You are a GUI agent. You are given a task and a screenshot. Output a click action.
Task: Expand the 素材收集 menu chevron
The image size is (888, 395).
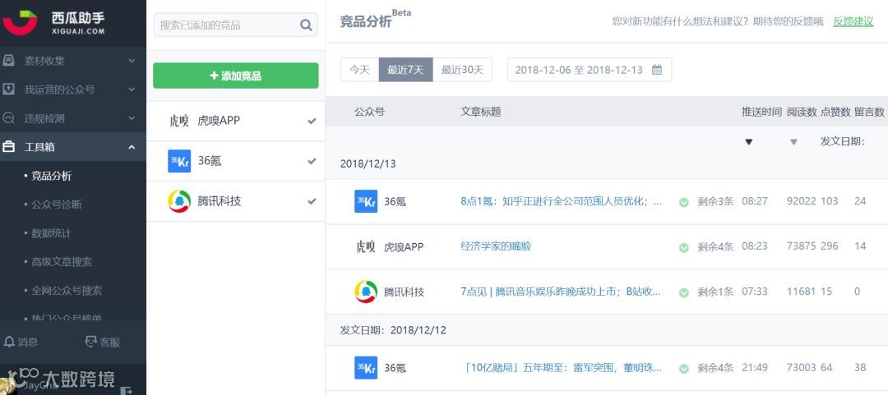(132, 61)
